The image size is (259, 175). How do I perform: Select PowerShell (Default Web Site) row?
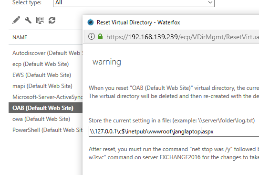click(46, 130)
